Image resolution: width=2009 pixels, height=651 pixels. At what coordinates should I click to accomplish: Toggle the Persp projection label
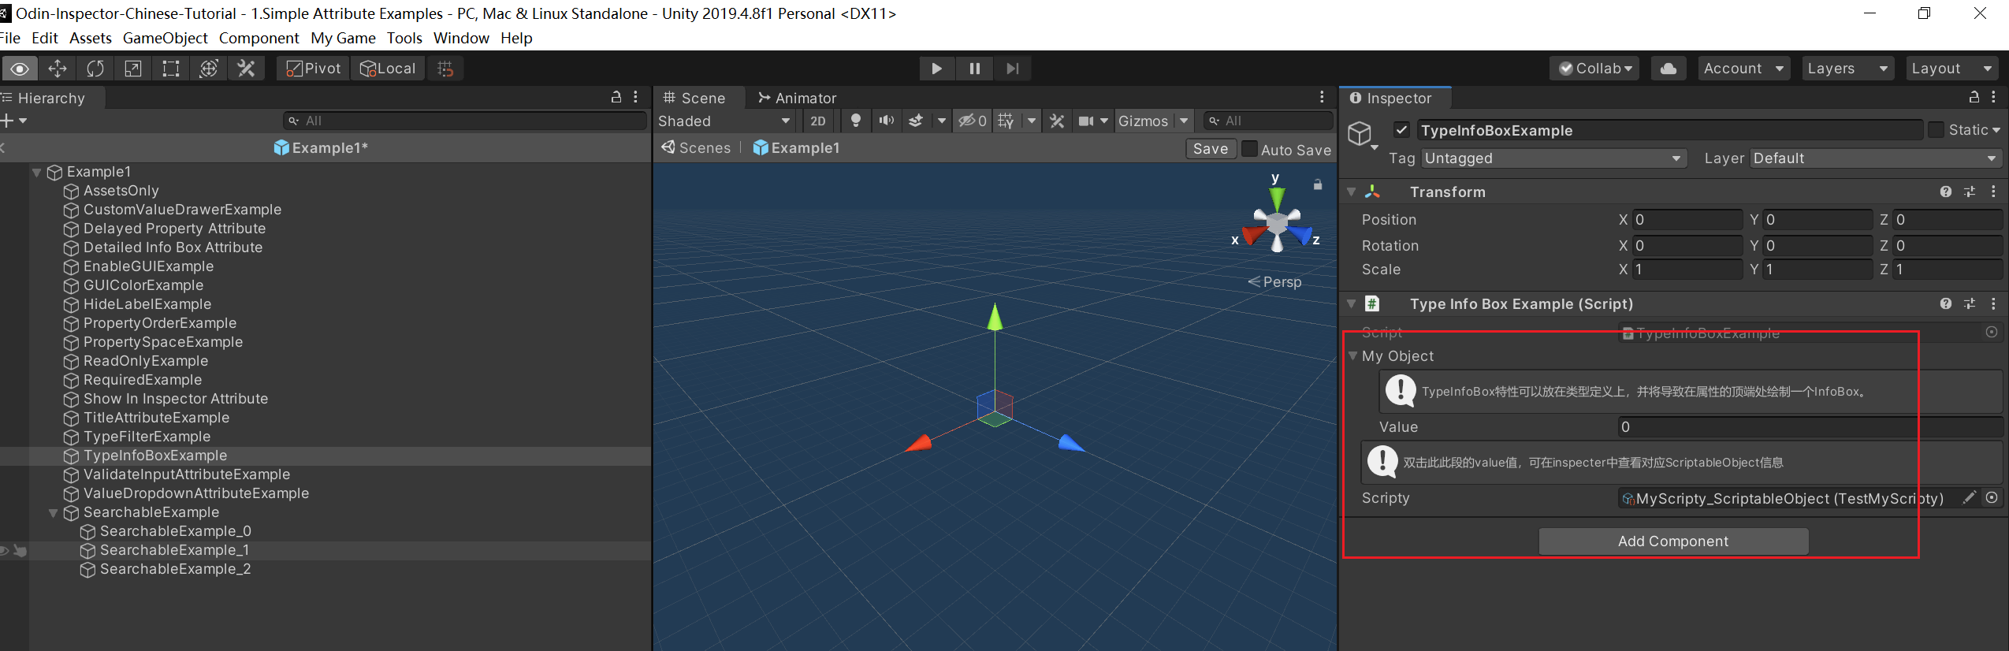1275,281
